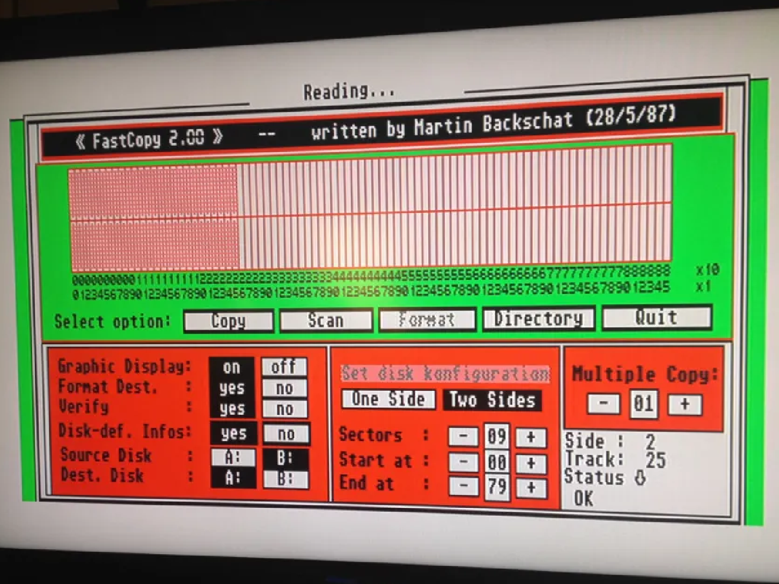Click the End at value 79
Viewport: 779px width, 584px height.
click(x=497, y=487)
